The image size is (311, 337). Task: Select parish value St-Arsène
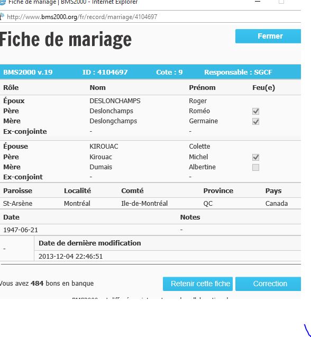(17, 204)
